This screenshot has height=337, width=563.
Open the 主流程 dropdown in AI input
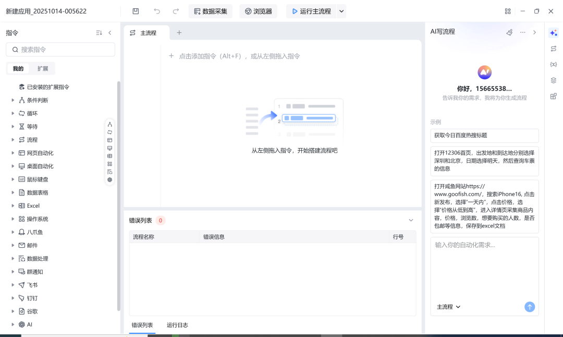pyautogui.click(x=448, y=307)
